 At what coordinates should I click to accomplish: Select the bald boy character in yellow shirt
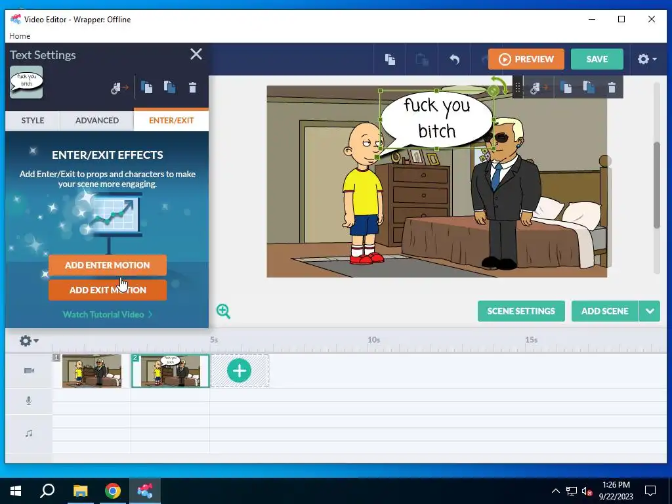[x=364, y=193]
